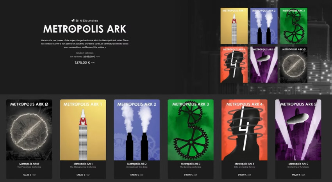Click the 599,00 € price of Ark 2
The height and width of the screenshot is (182, 332).
(135, 175)
